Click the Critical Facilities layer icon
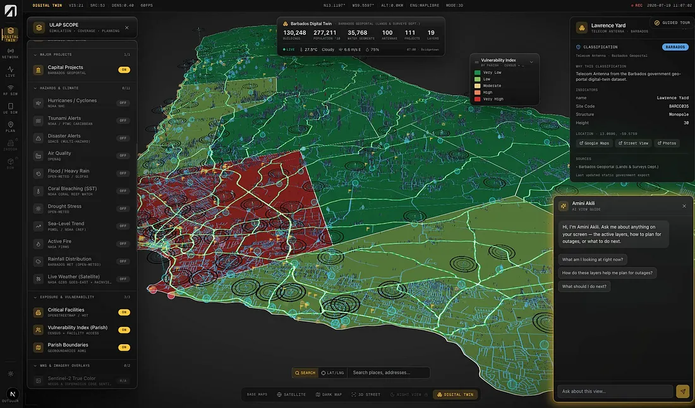 pos(38,312)
